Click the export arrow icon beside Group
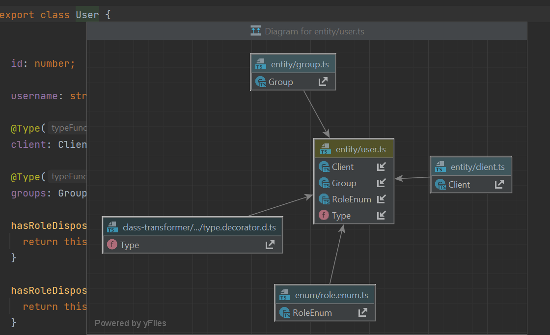550x335 pixels. [323, 82]
